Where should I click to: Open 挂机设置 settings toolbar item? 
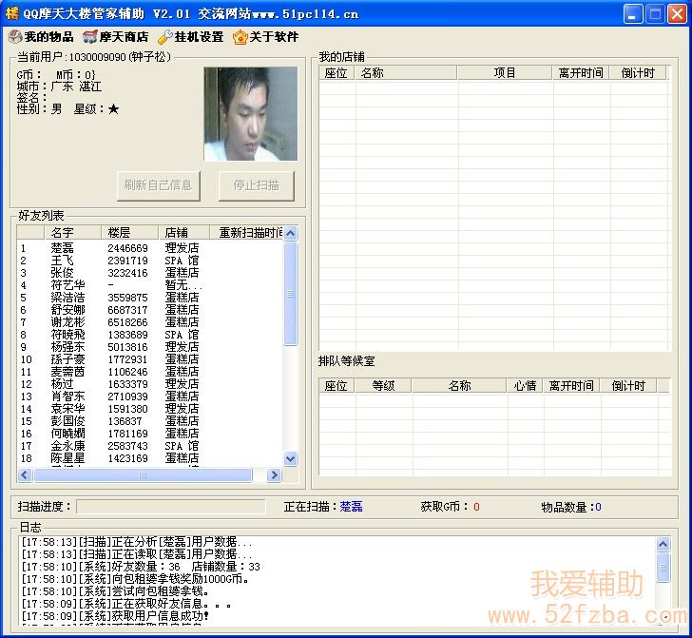point(191,37)
